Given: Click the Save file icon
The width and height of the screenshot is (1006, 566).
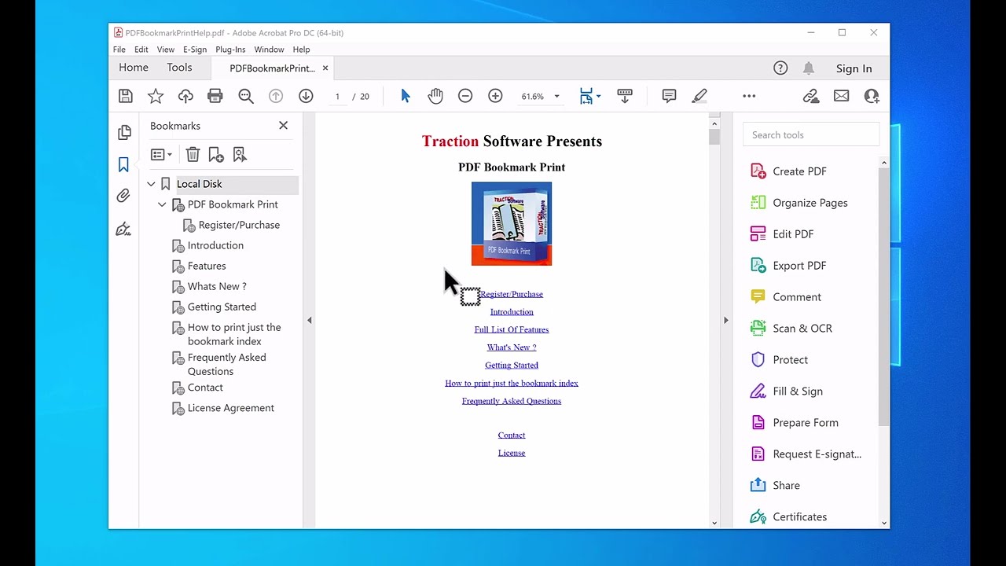Looking at the screenshot, I should 126,96.
